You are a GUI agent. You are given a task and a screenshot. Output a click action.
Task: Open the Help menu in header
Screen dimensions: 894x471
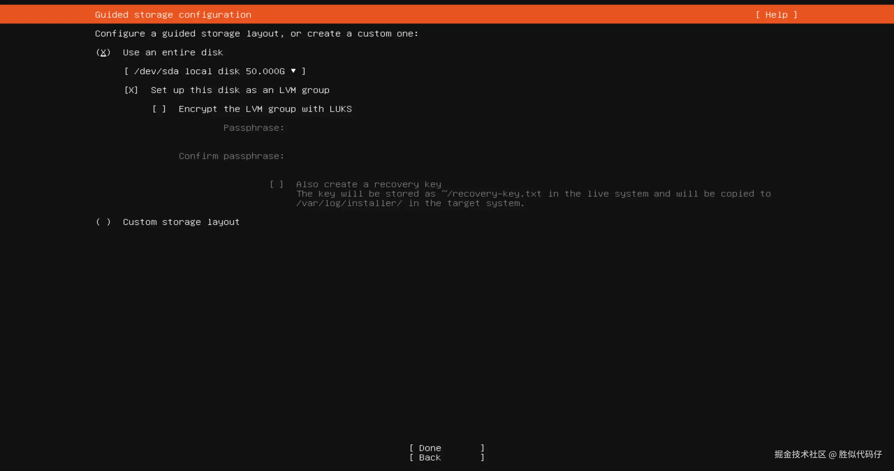[776, 15]
